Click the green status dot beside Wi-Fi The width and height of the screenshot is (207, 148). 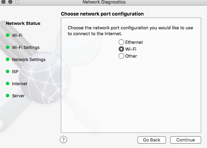click(7, 35)
